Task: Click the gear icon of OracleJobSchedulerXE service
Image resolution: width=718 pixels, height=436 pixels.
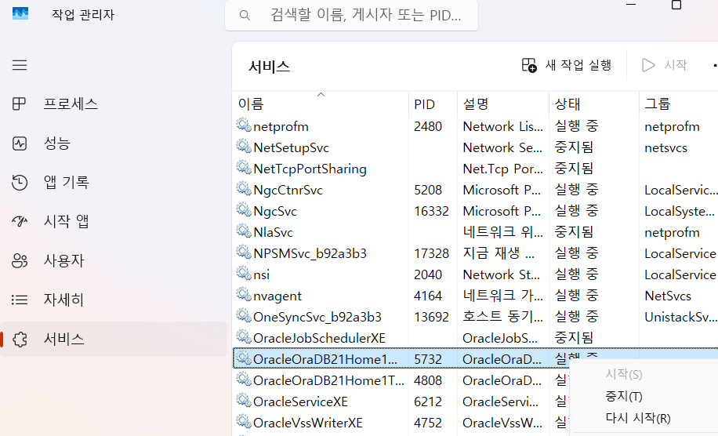Action: 244,336
